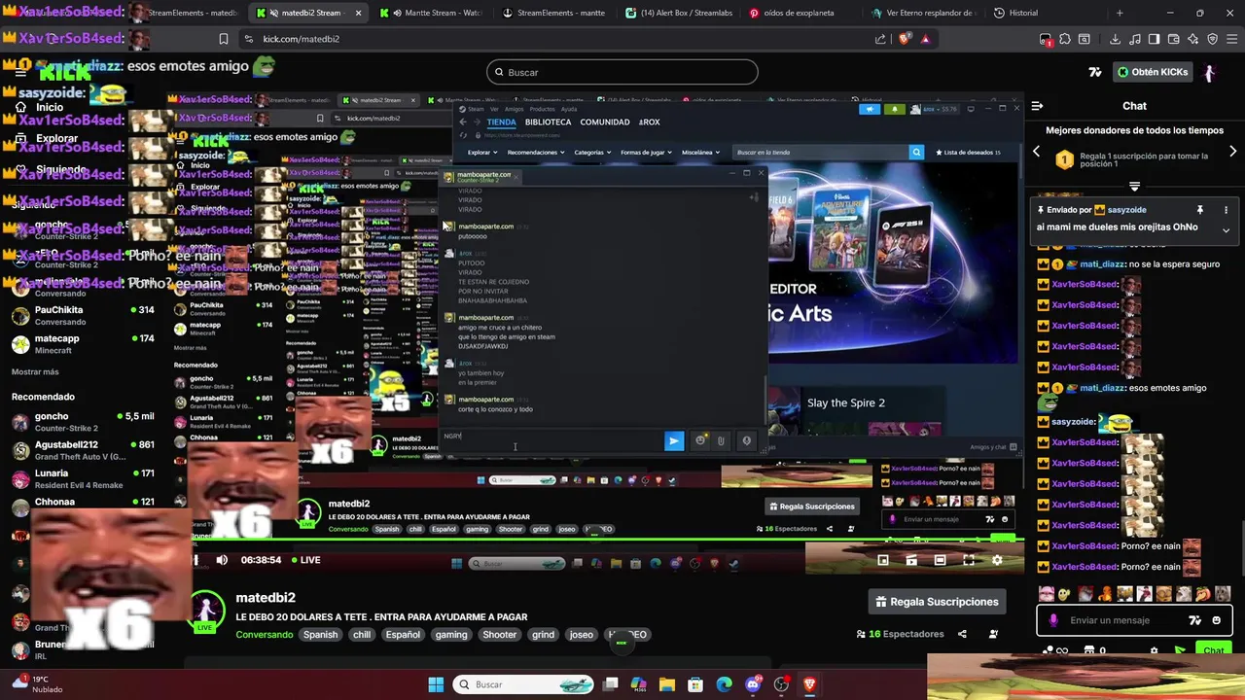Click the Kick search field

click(x=622, y=72)
